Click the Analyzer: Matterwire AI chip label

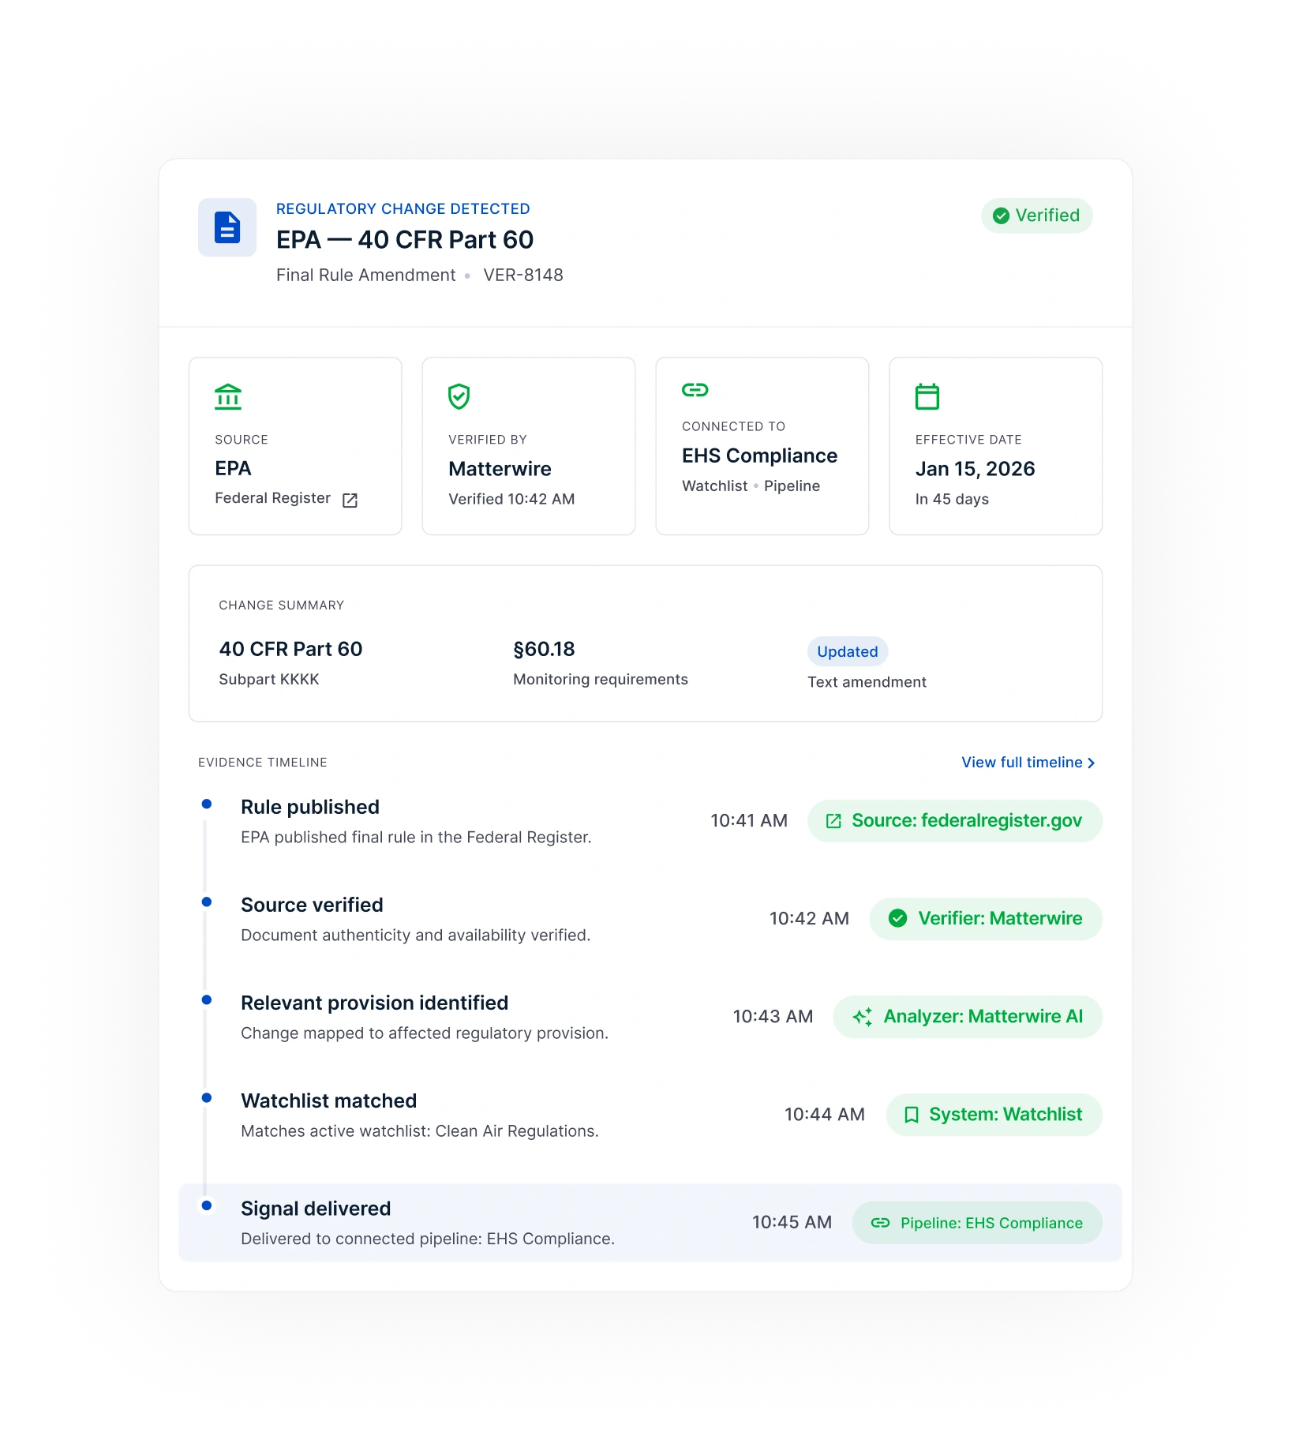pyautogui.click(x=983, y=1016)
